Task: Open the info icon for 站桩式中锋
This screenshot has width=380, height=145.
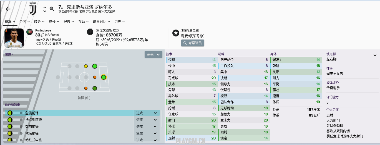Action: point(21,140)
